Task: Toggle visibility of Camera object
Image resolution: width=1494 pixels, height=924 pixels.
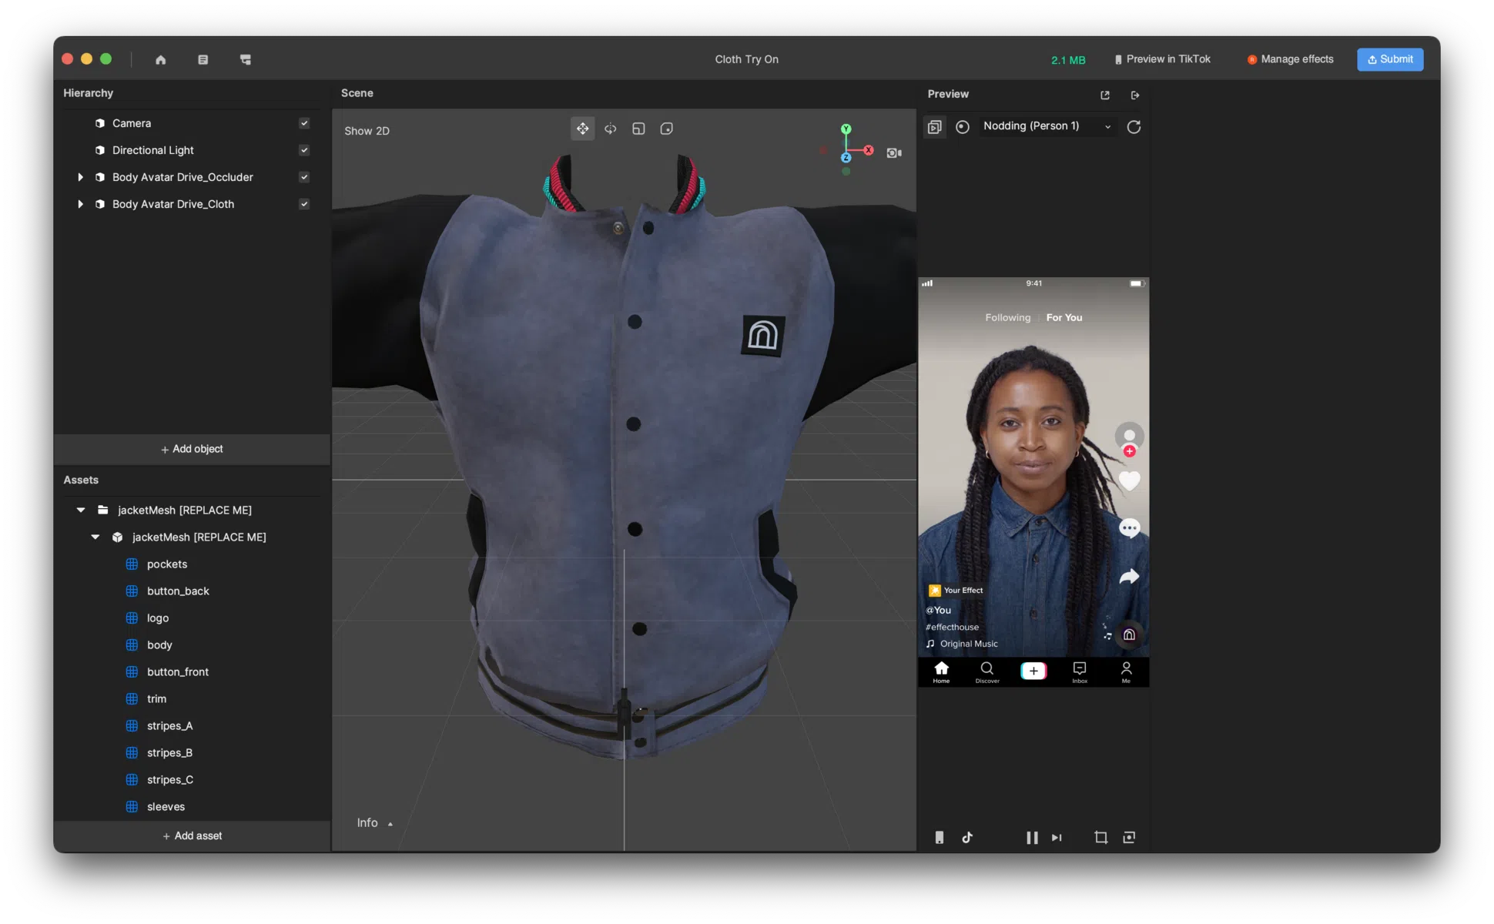Action: 304,122
